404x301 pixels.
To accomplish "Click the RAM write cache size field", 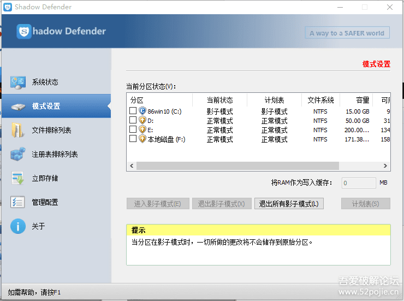I will coord(358,183).
